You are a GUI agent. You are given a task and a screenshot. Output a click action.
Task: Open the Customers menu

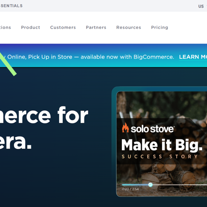(63, 28)
